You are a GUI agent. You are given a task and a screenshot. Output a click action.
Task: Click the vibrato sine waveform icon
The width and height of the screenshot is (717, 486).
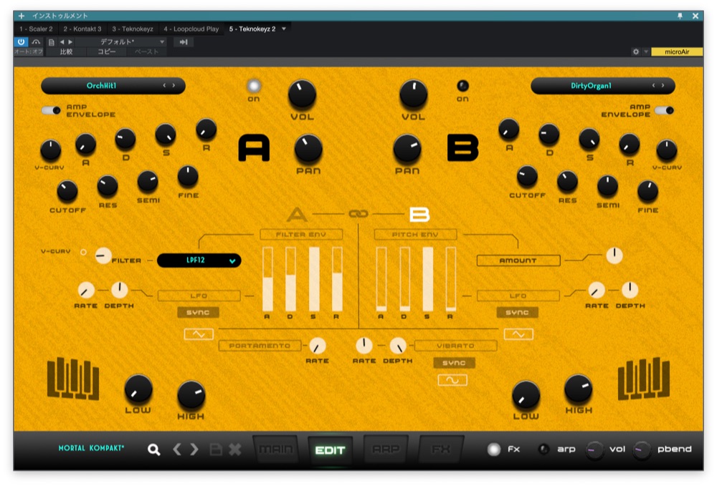pyautogui.click(x=453, y=380)
